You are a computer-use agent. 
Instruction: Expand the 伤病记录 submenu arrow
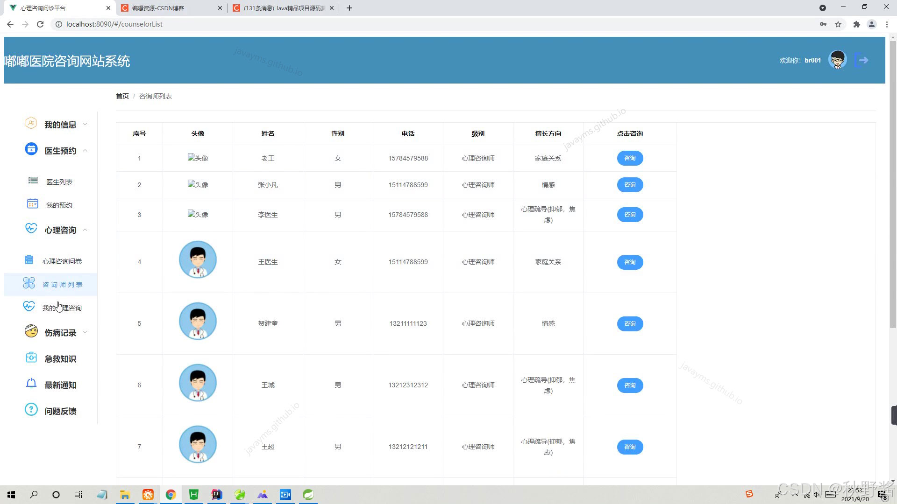coord(85,333)
